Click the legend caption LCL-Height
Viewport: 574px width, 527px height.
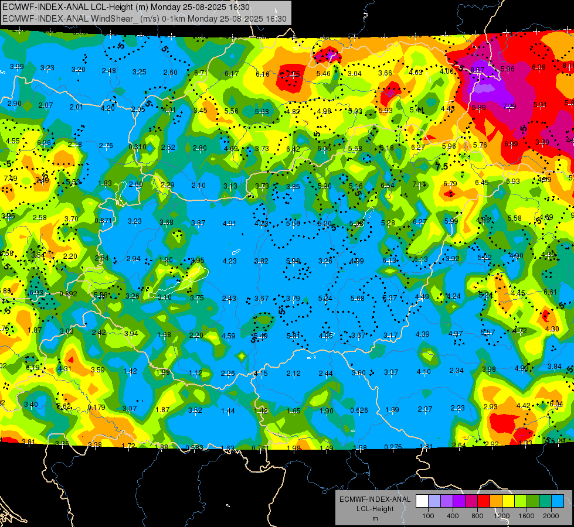(x=375, y=509)
